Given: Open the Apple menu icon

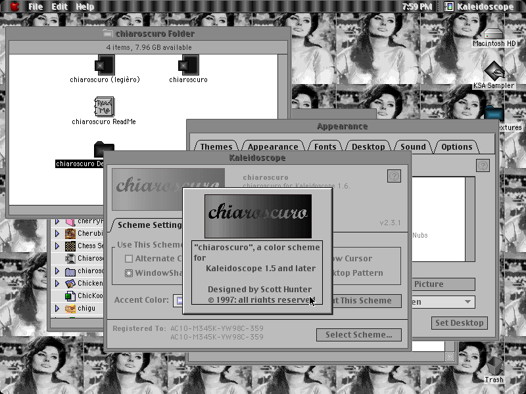Looking at the screenshot, I should coord(14,7).
